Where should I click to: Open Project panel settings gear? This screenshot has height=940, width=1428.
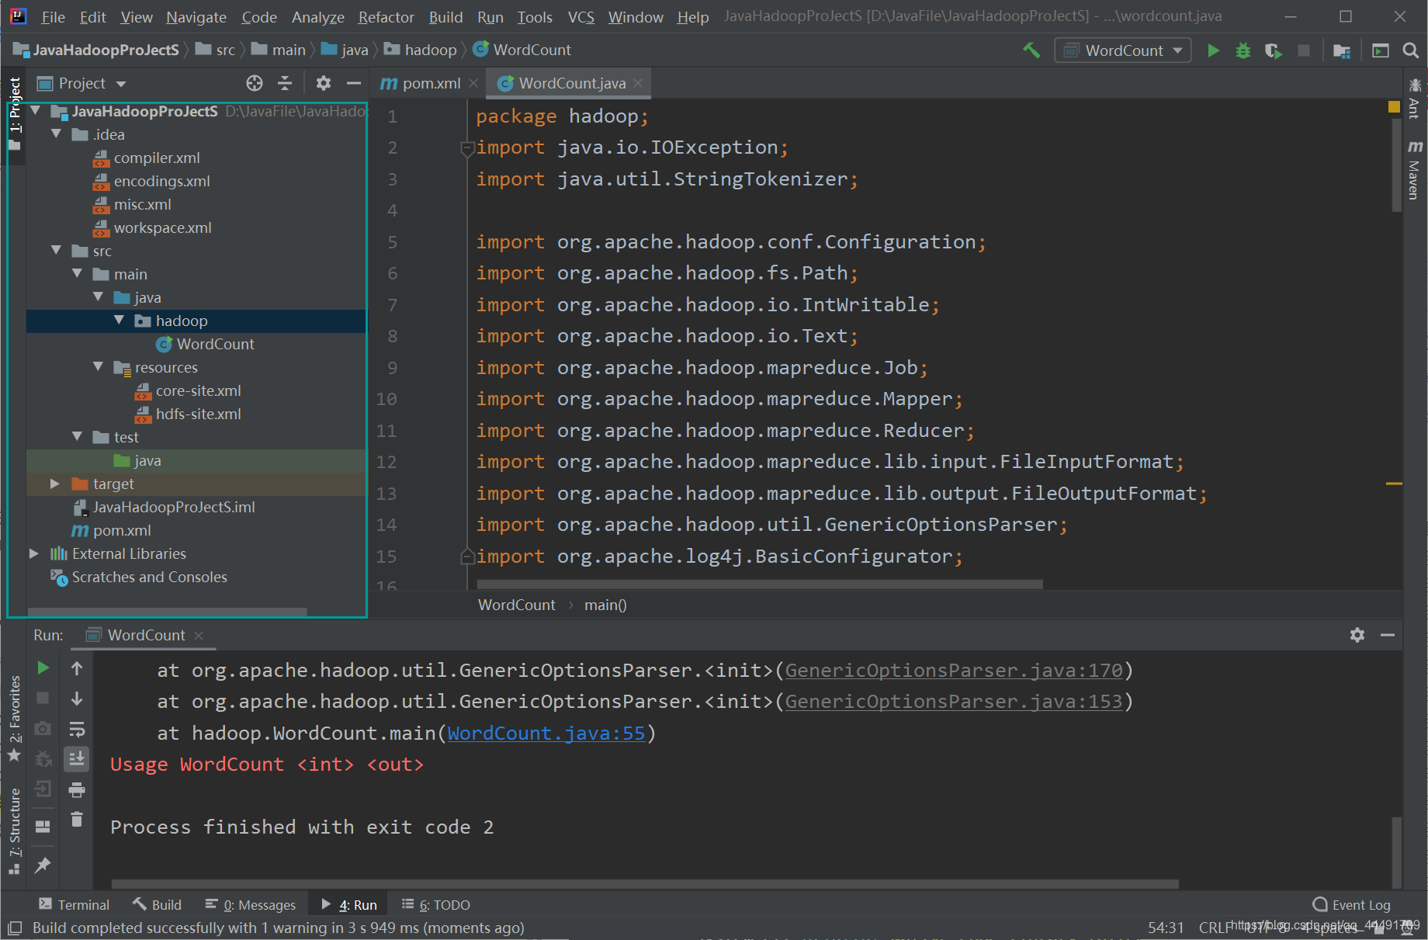(x=324, y=83)
